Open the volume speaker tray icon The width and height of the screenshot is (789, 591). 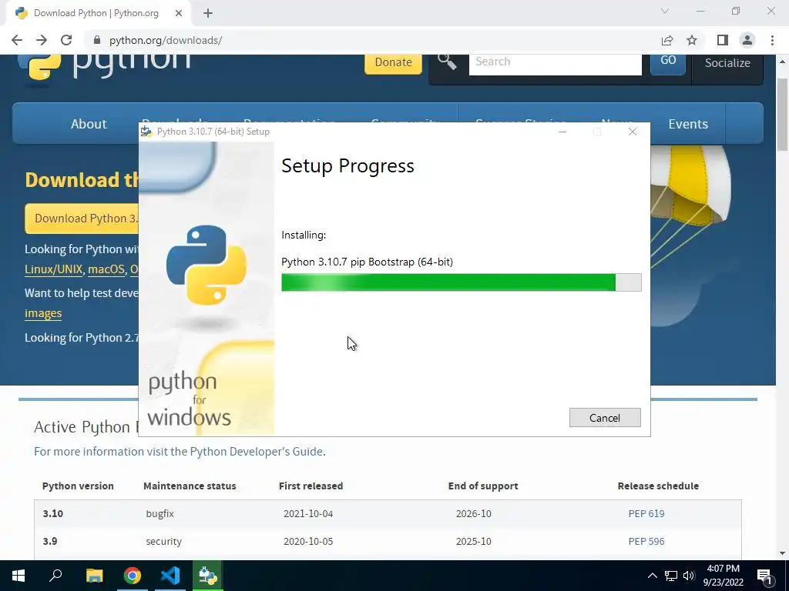point(689,576)
